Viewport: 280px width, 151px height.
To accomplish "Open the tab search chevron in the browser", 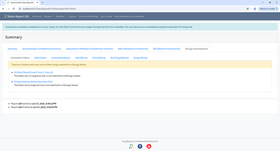I will [x=3, y=2].
